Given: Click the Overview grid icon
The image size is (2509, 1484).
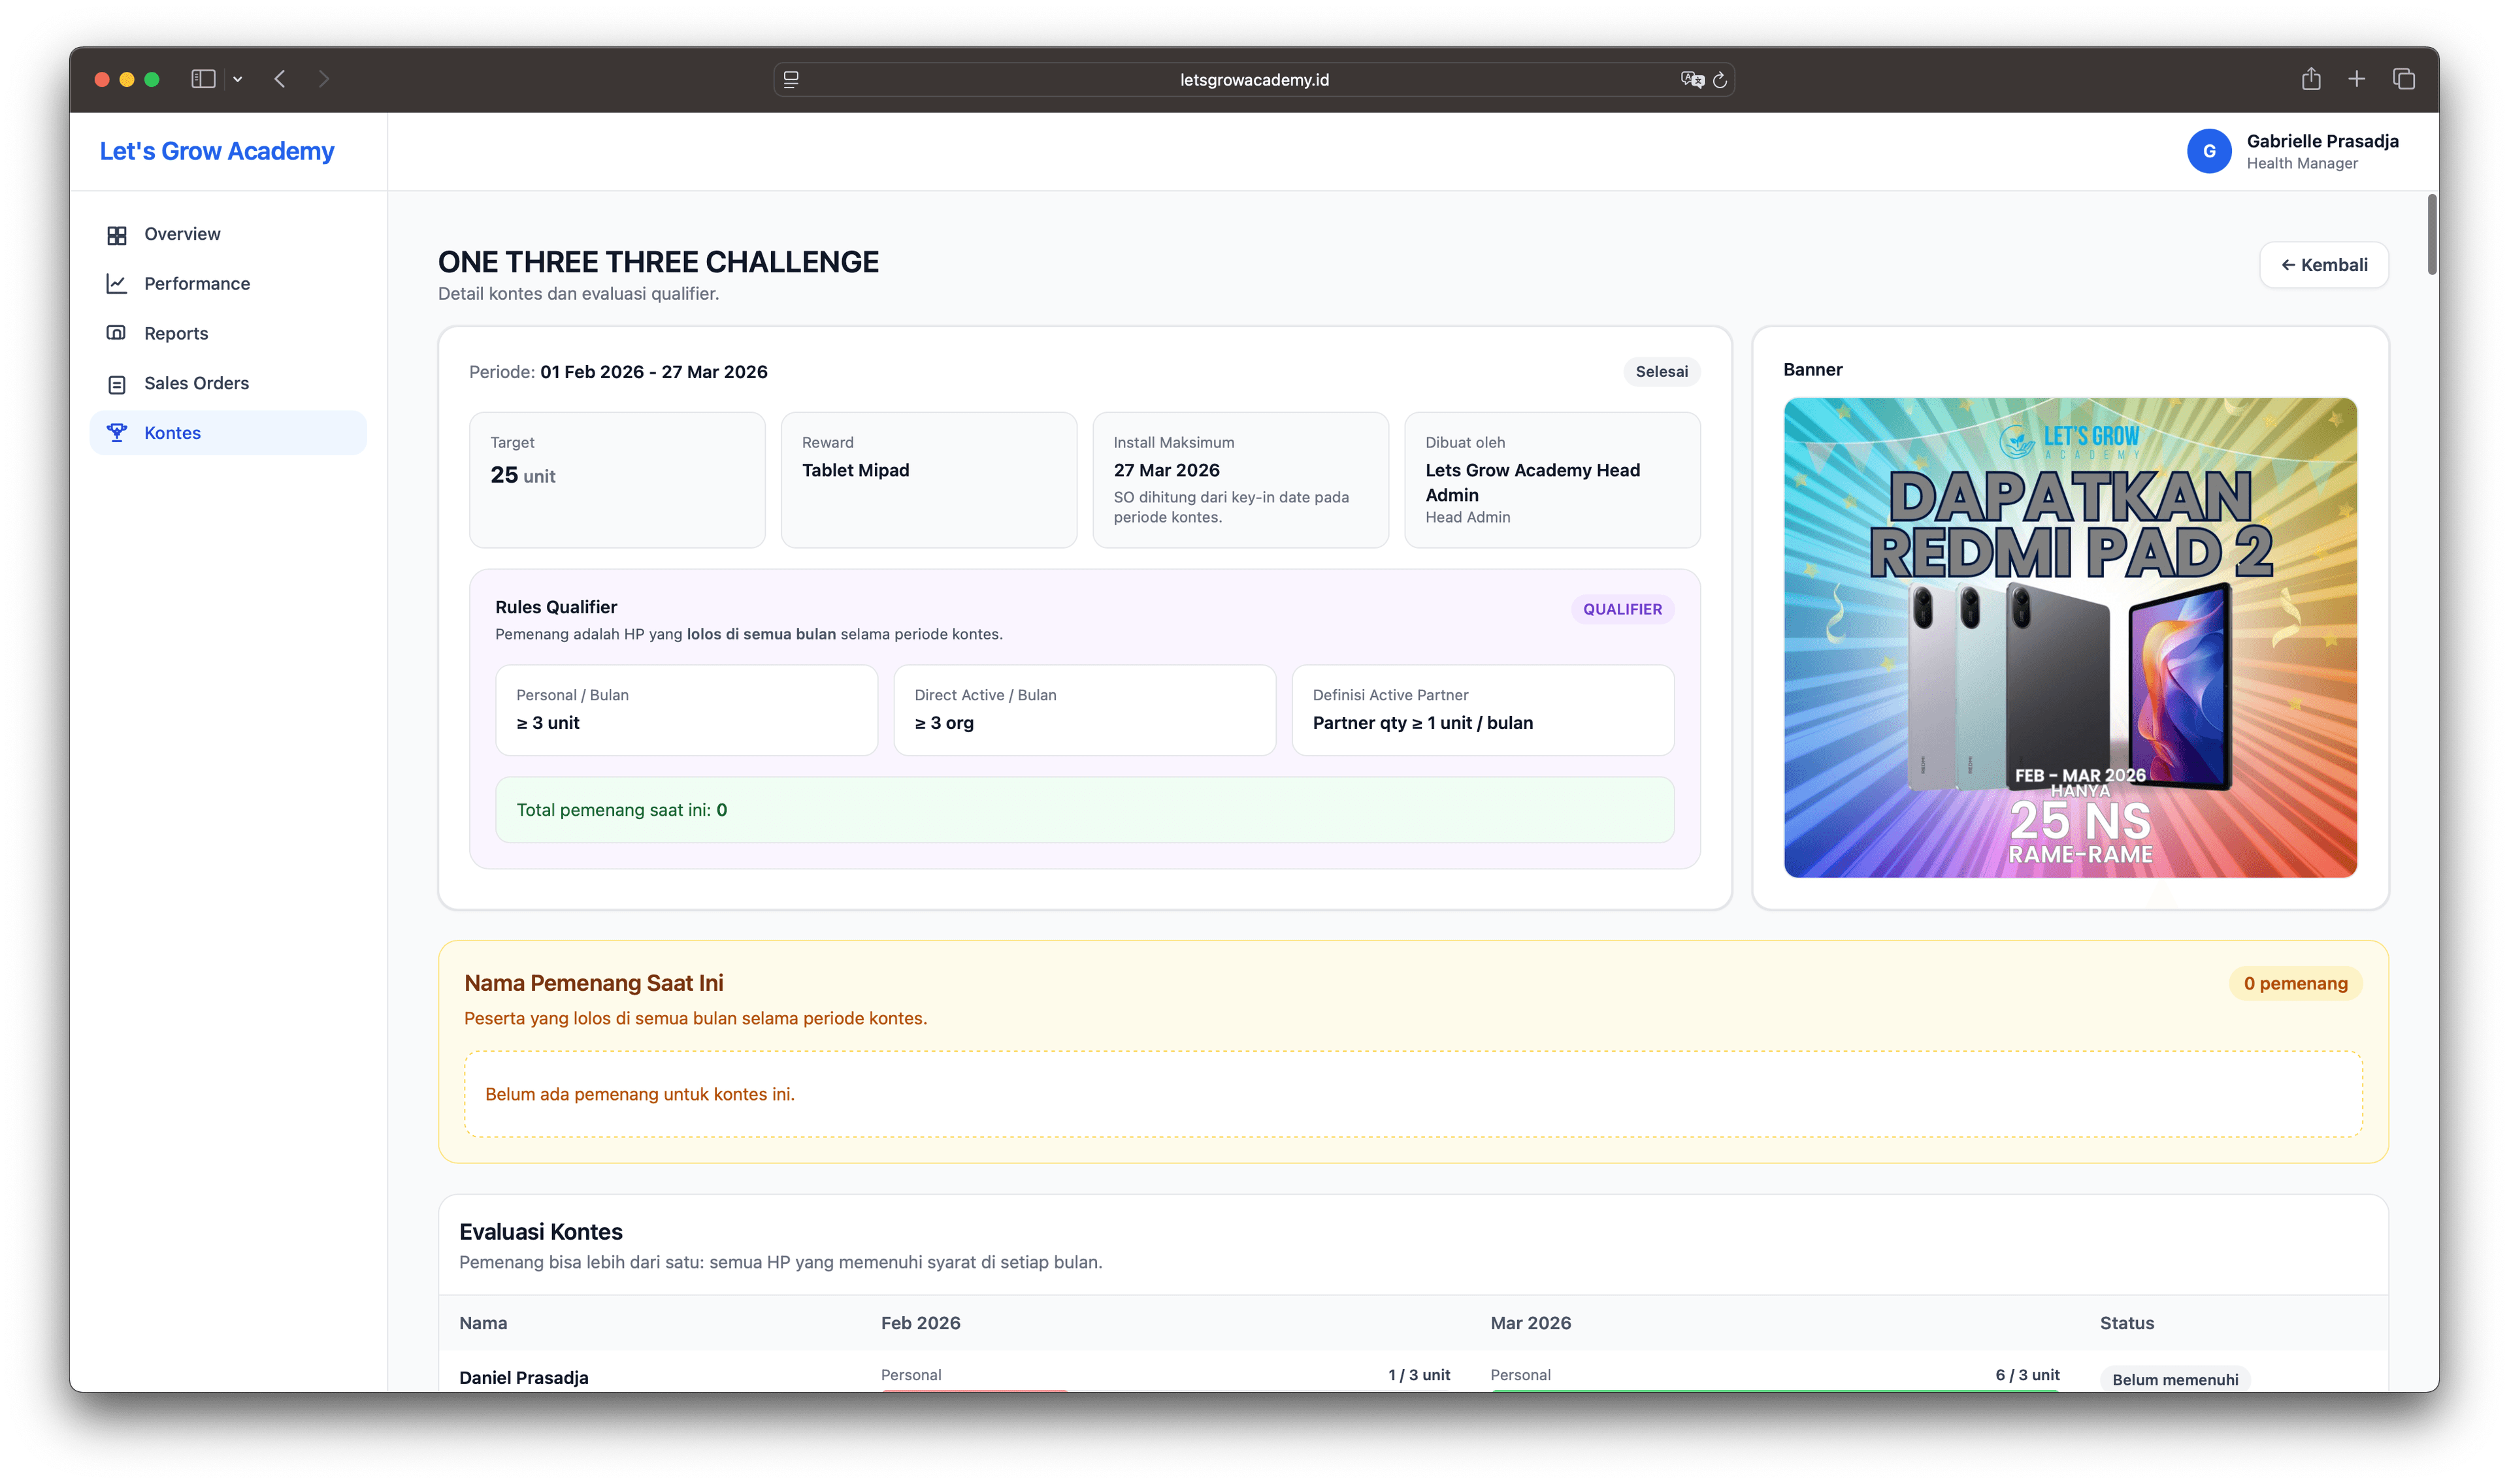Looking at the screenshot, I should point(117,235).
